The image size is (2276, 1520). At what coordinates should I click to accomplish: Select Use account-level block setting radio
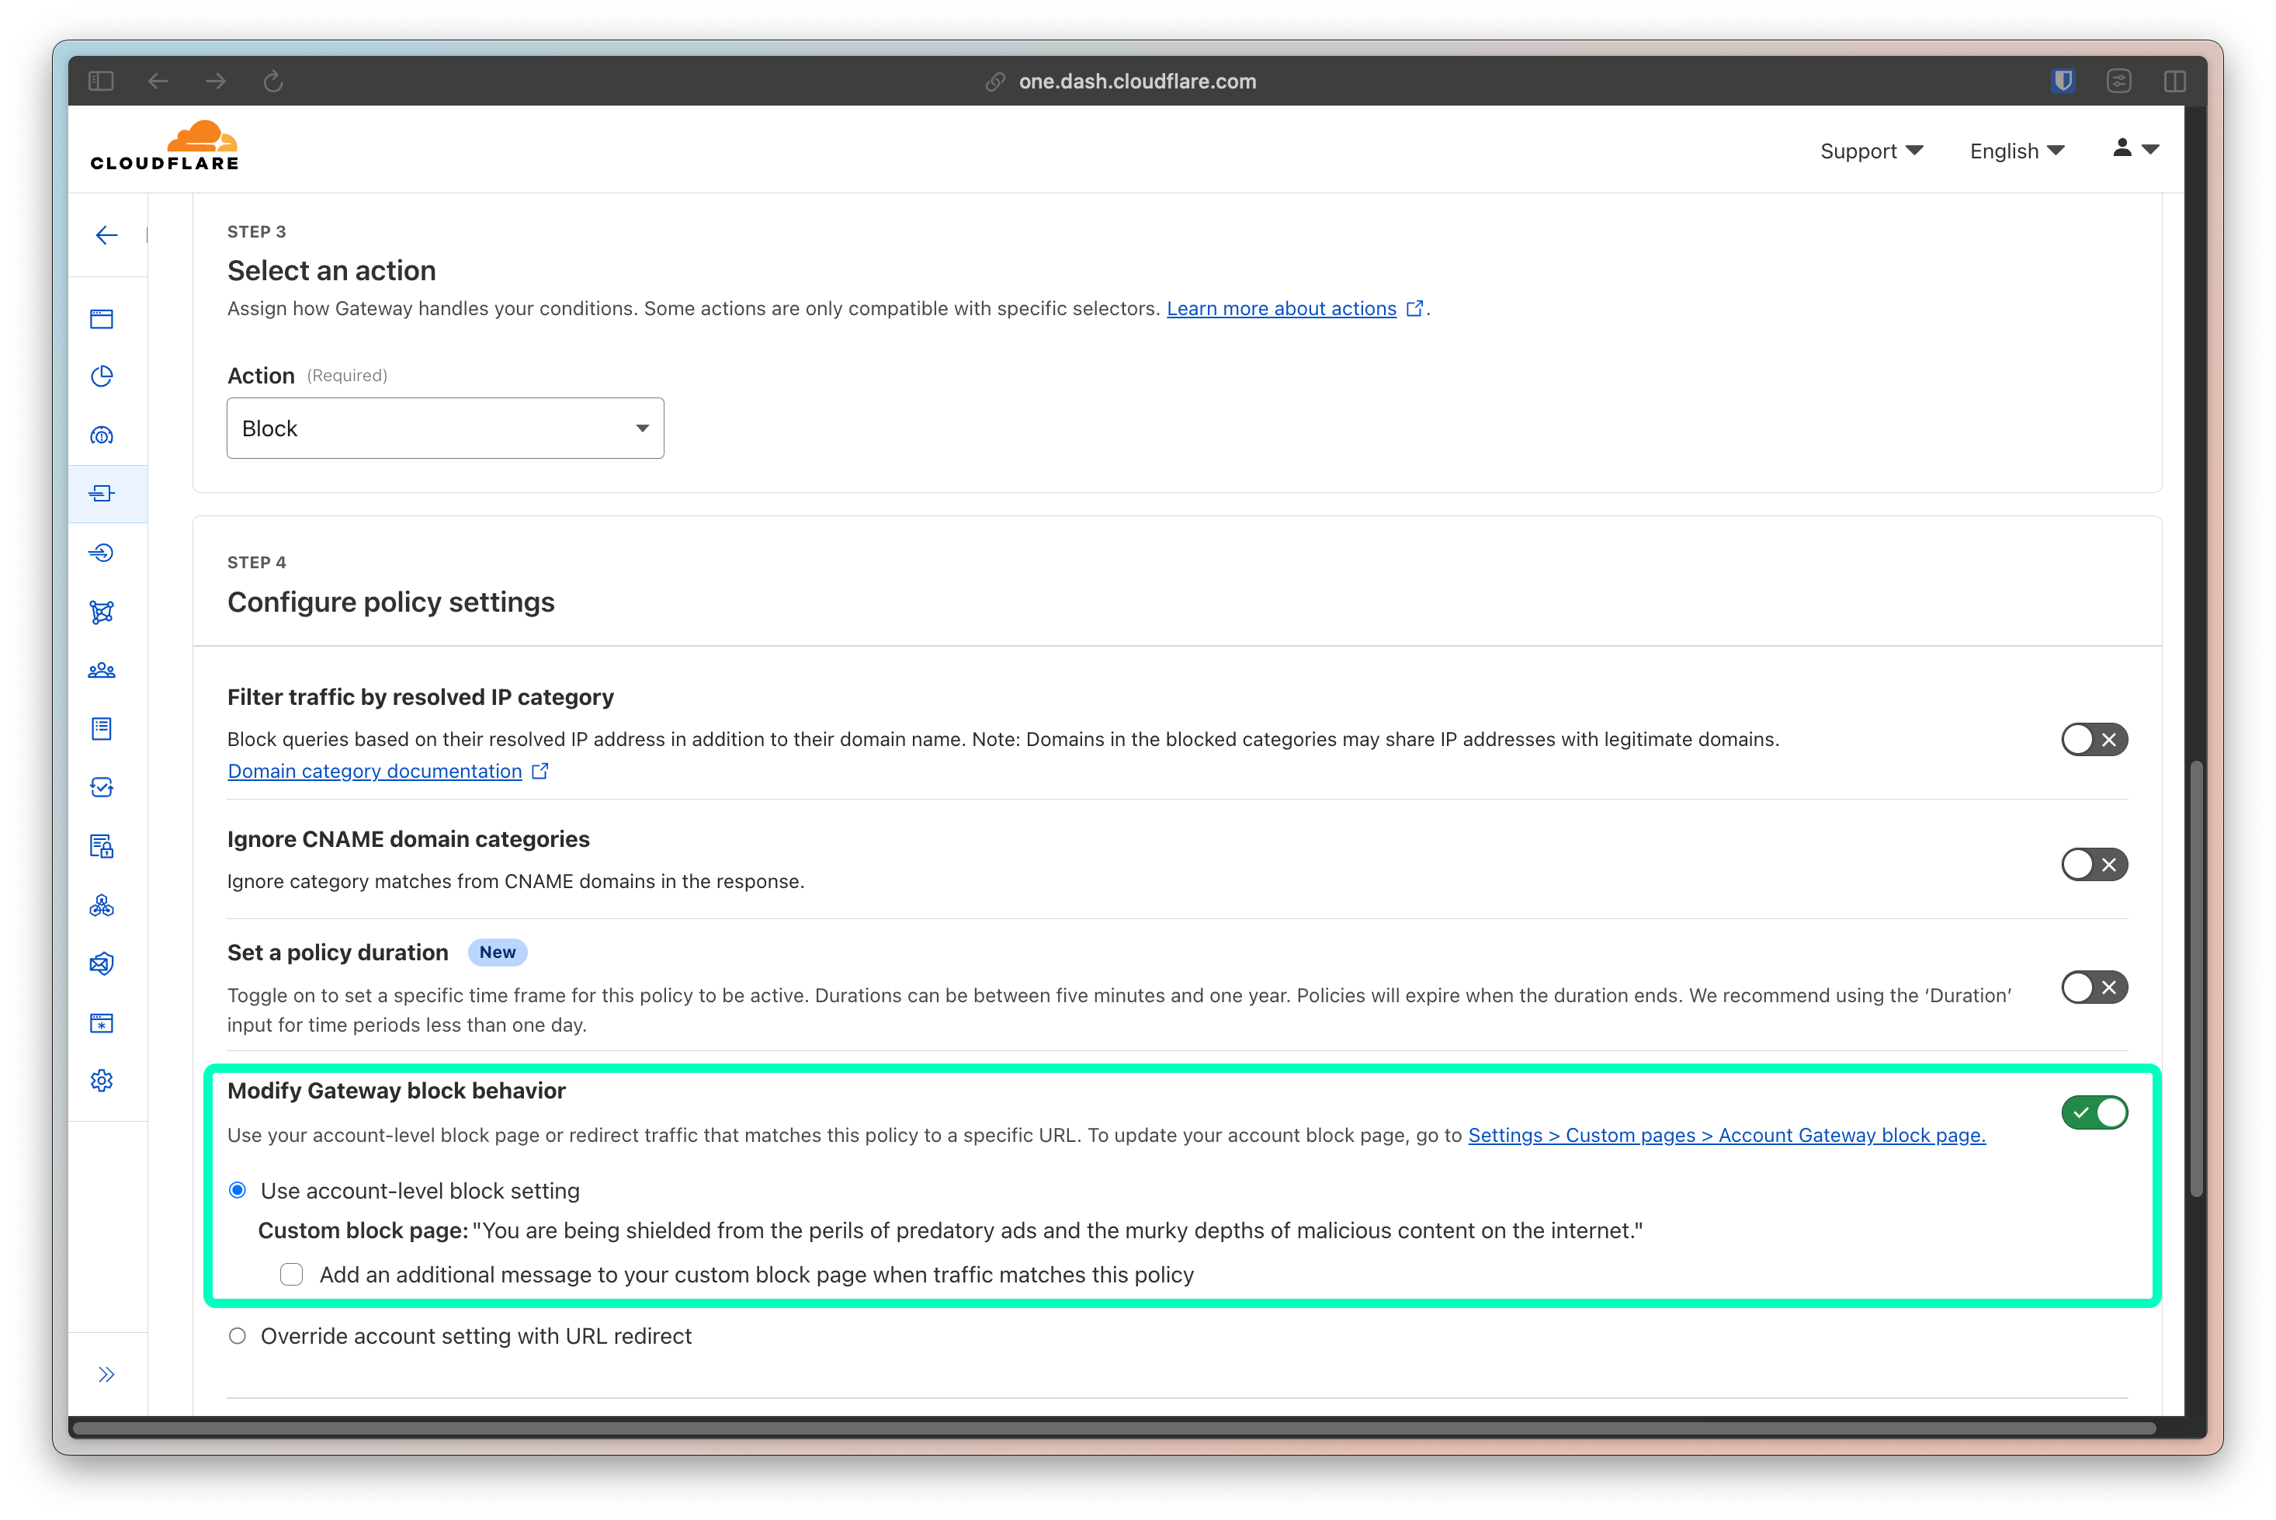(x=238, y=1190)
